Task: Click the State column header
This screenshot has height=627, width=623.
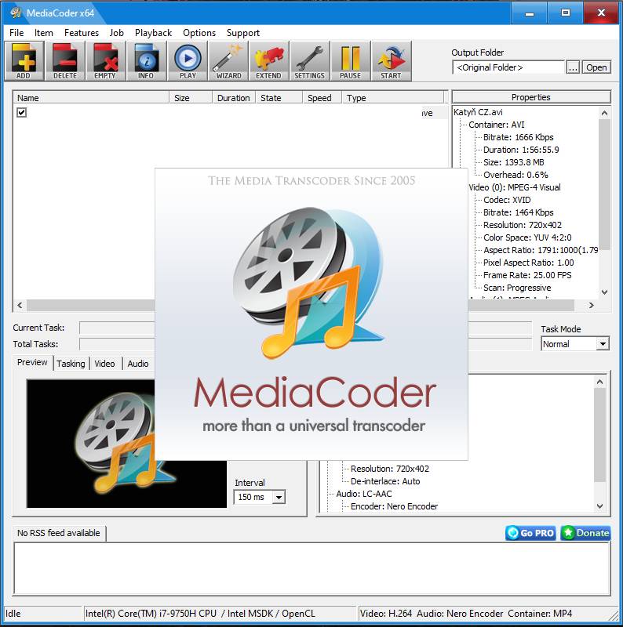Action: tap(279, 98)
